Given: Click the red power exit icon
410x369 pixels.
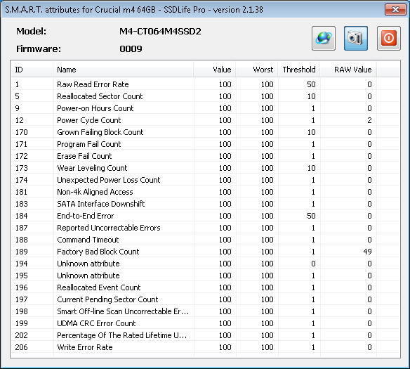Looking at the screenshot, I should coord(388,38).
